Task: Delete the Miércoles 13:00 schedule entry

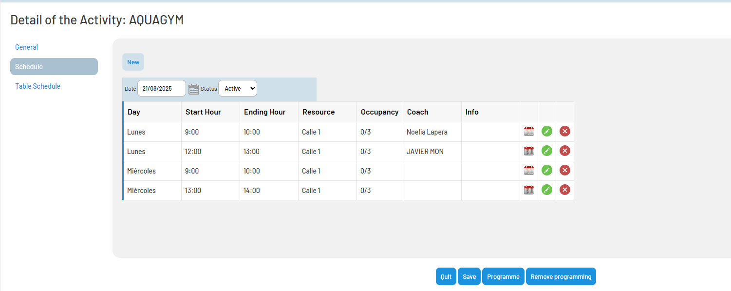Action: coord(565,190)
